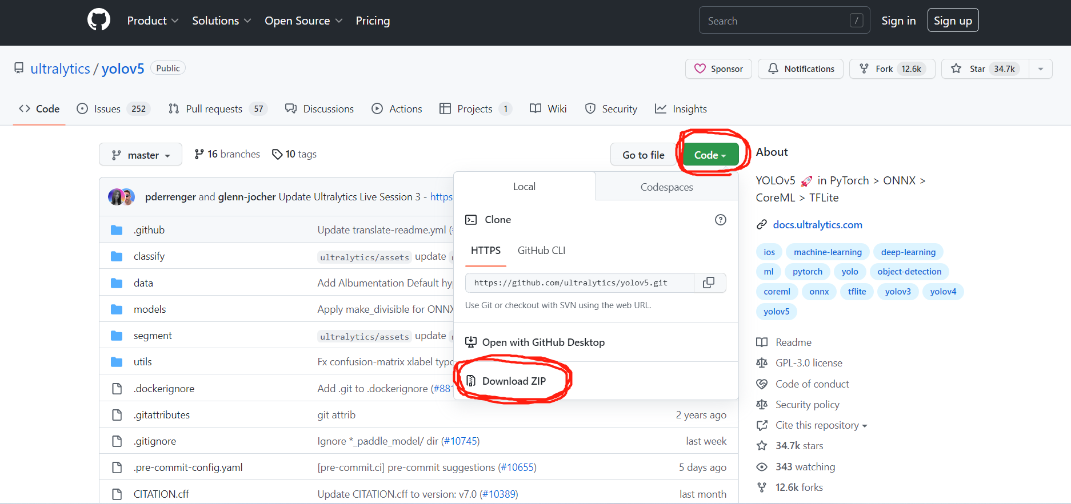Click the .dockerignore file icon
The width and height of the screenshot is (1071, 504).
point(117,389)
